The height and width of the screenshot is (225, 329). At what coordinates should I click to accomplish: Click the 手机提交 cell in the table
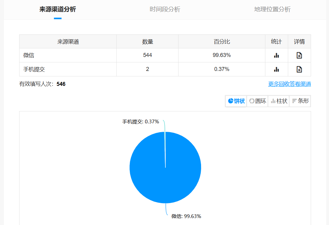34,69
